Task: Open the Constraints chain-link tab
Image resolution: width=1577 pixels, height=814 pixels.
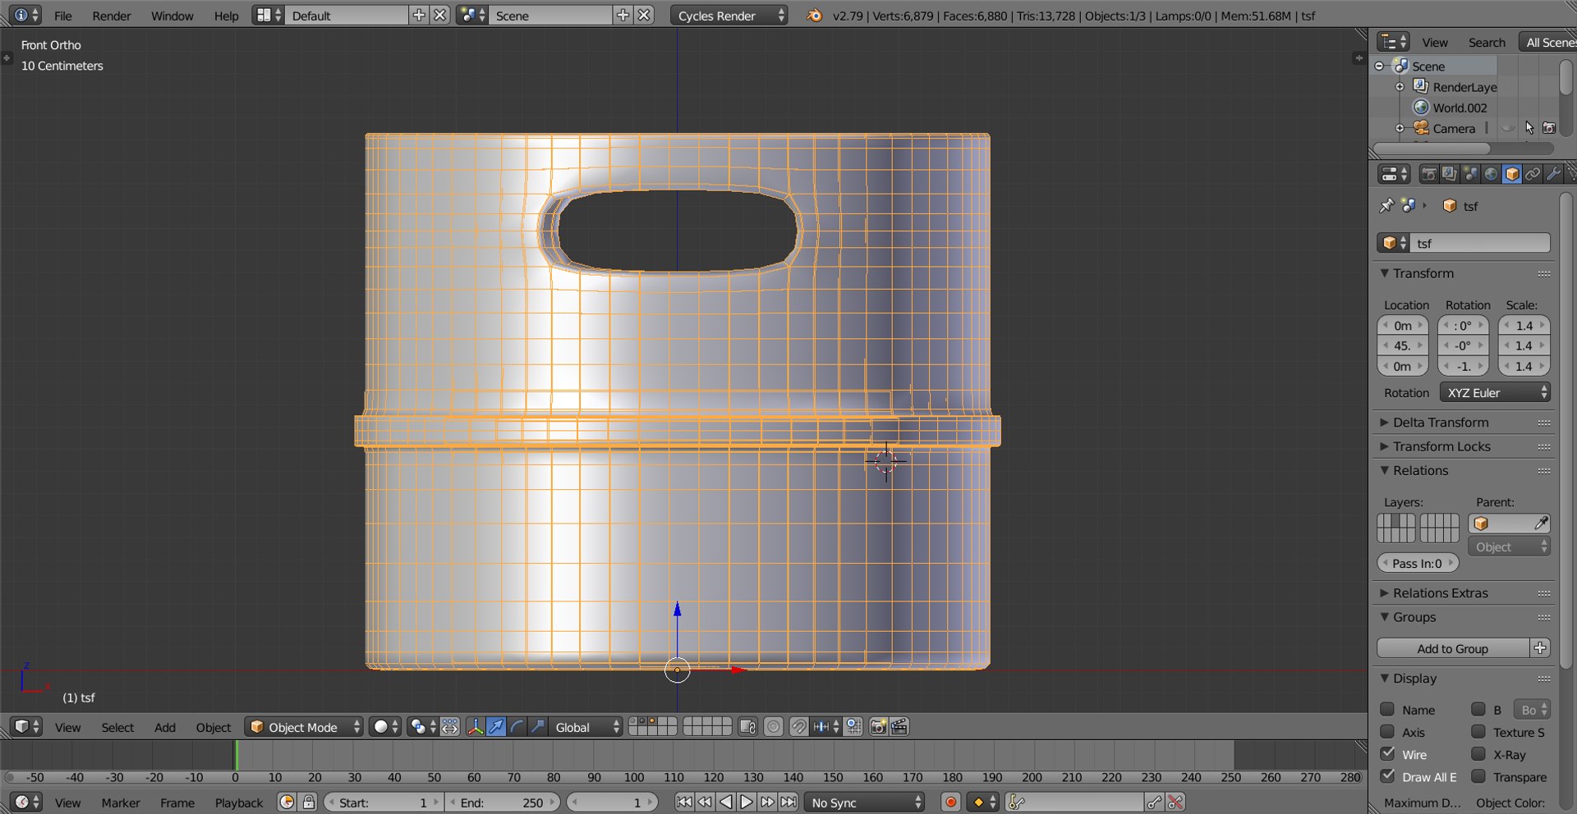Action: 1533,174
